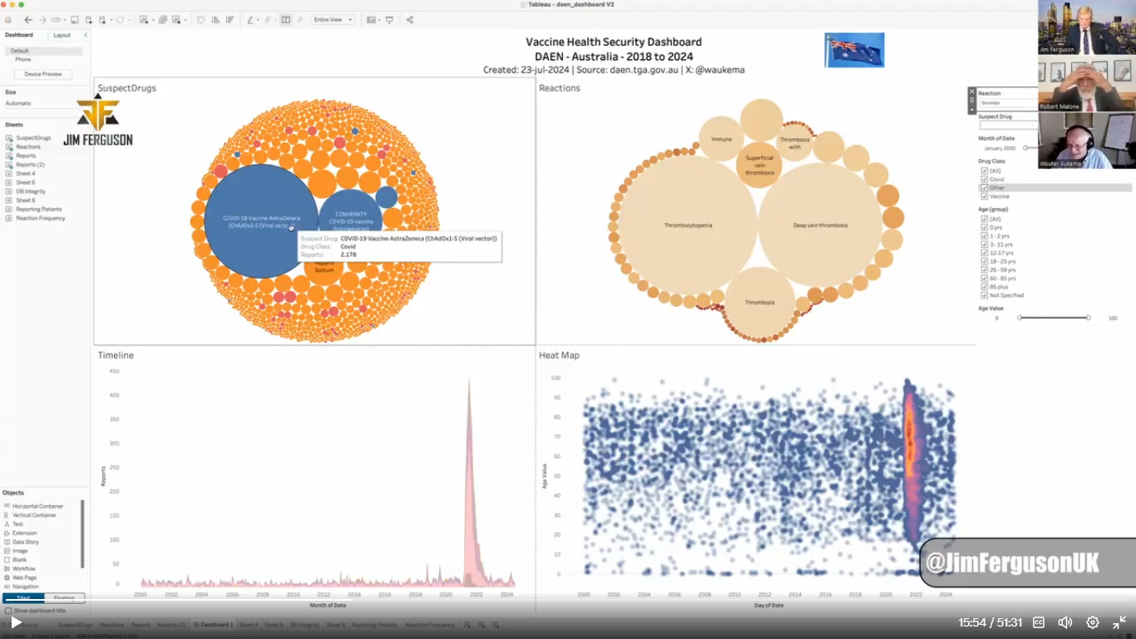Click the Tableau logo start icon
This screenshot has width=1136, height=639.
pyautogui.click(x=8, y=19)
